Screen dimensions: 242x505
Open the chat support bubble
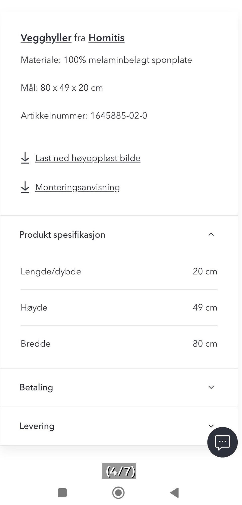(x=222, y=442)
